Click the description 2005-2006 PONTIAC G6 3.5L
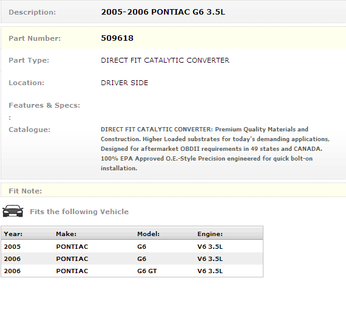 tap(163, 12)
